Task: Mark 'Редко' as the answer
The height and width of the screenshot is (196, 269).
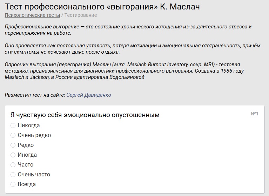Action: 13,145
